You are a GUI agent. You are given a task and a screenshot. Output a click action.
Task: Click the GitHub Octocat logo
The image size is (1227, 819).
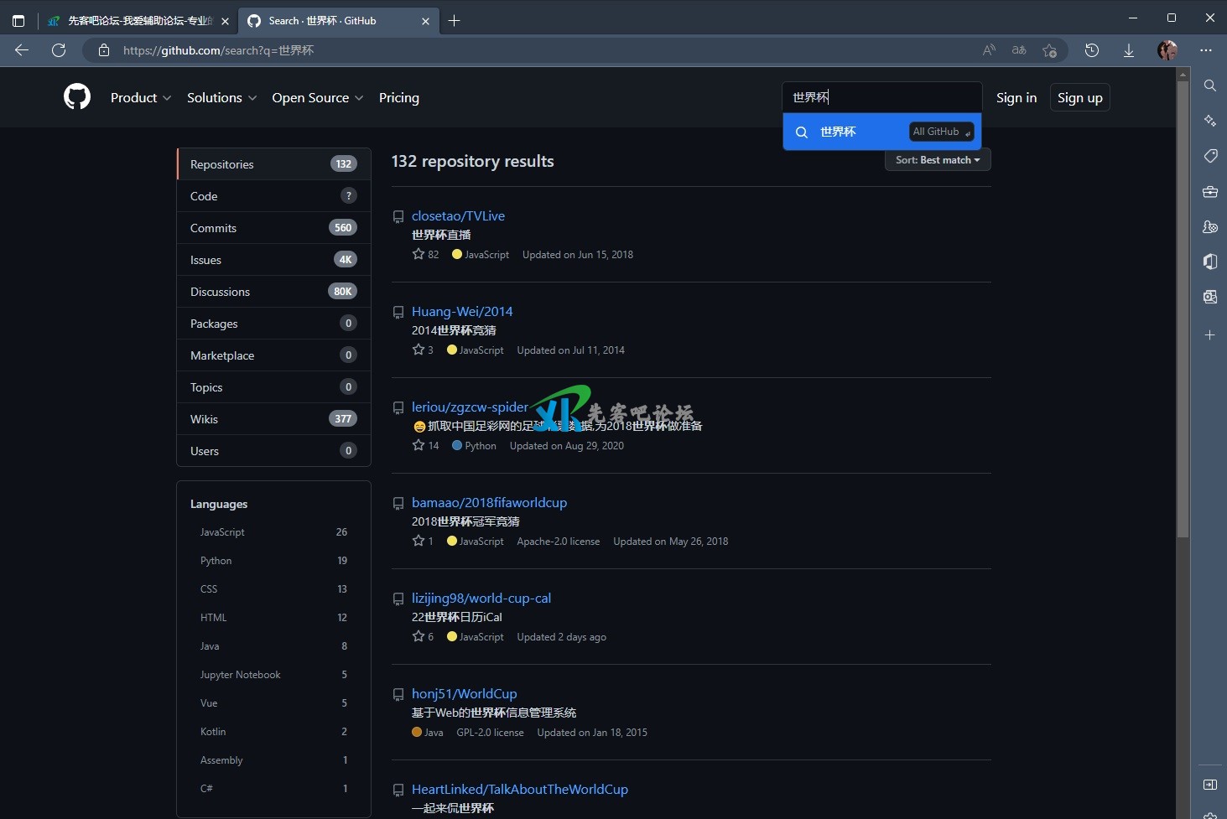(77, 97)
